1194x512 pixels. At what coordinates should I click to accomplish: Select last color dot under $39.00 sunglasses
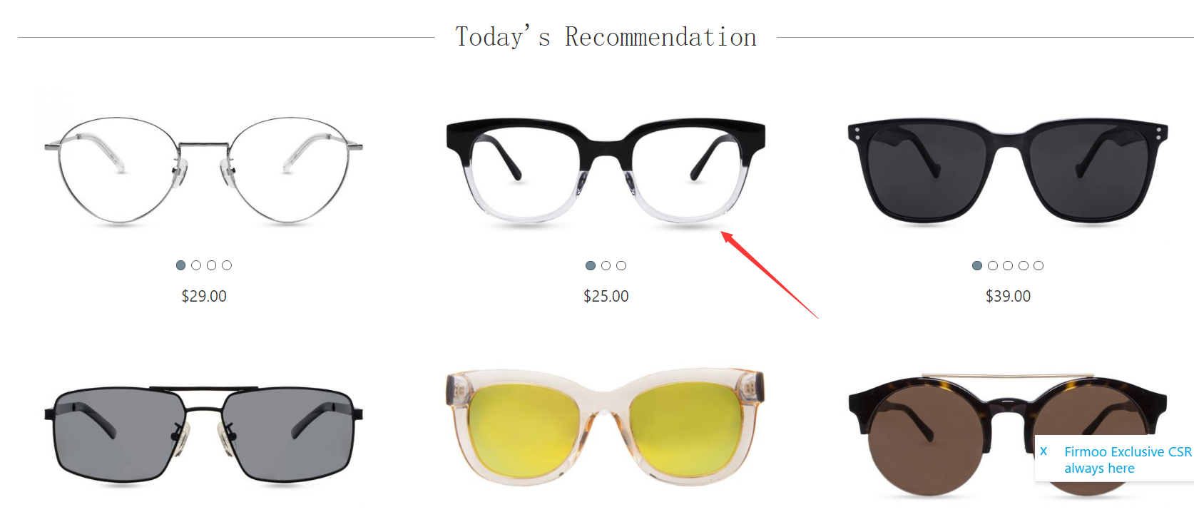pos(1039,265)
